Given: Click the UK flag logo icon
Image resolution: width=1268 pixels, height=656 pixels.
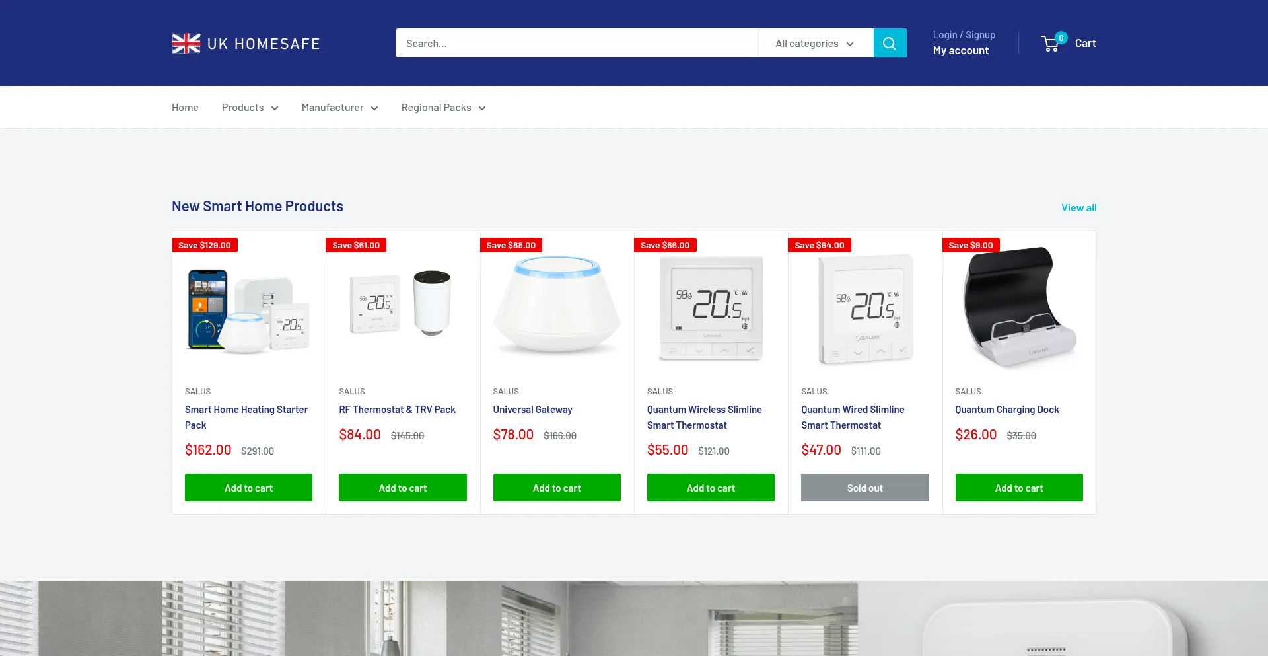Looking at the screenshot, I should 186,44.
